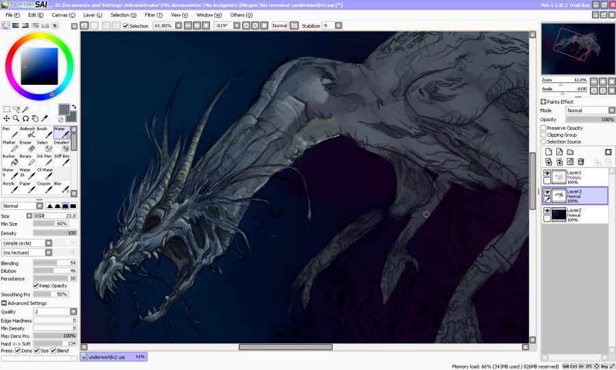Open the (no texture) brush texture dropdown
616x370 pixels.
click(x=49, y=252)
